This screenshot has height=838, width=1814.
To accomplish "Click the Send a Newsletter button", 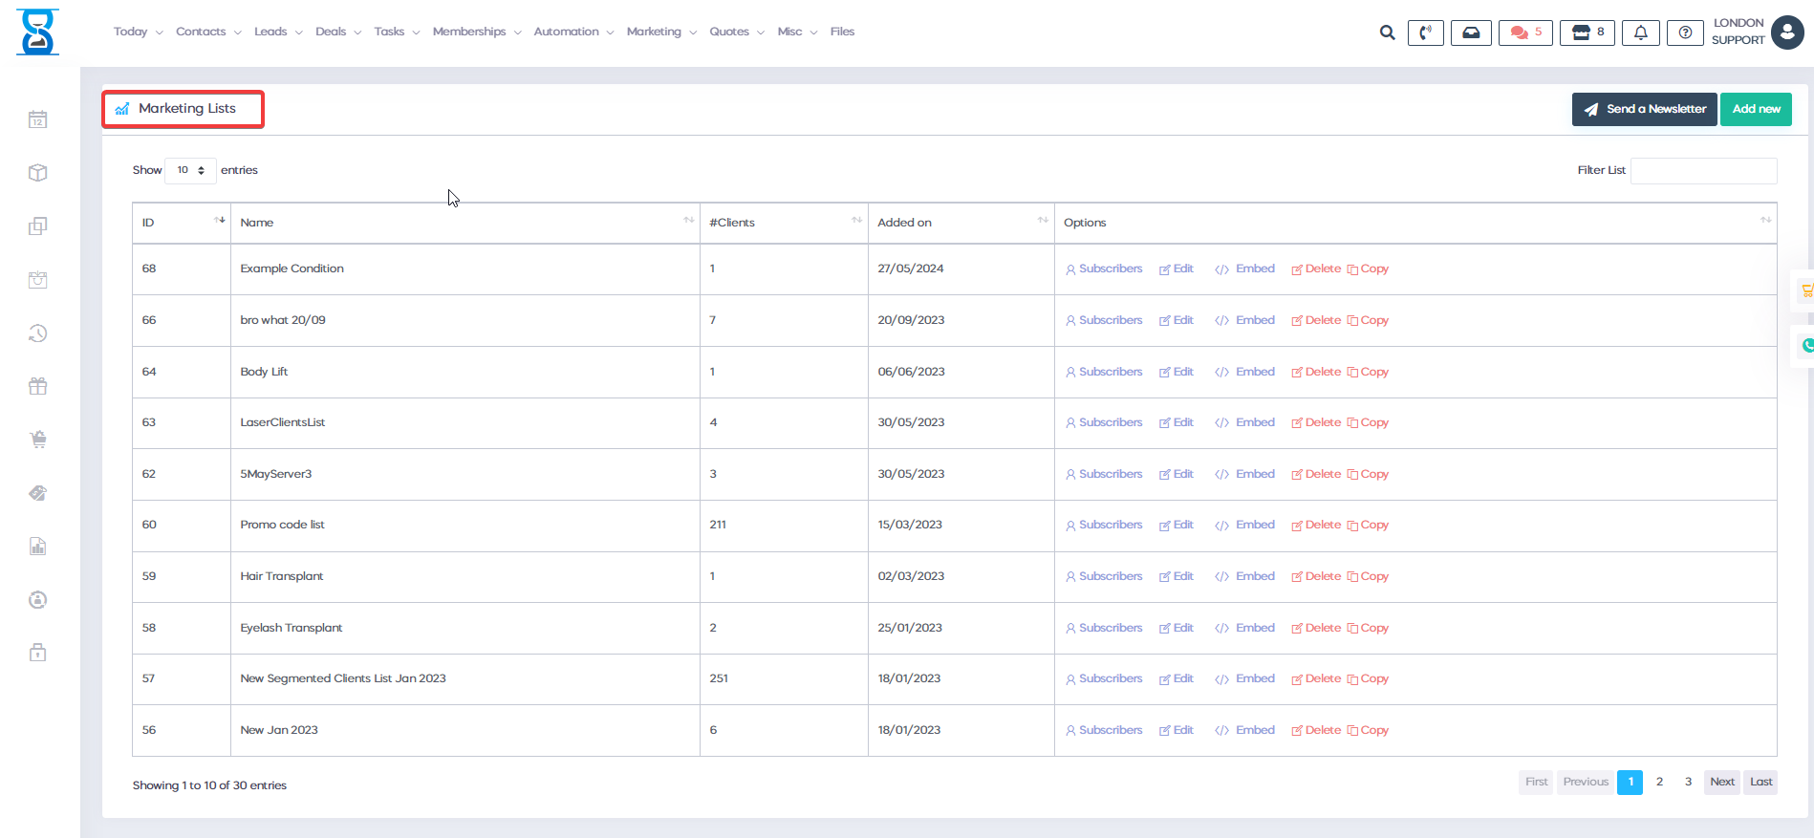I will (x=1644, y=109).
